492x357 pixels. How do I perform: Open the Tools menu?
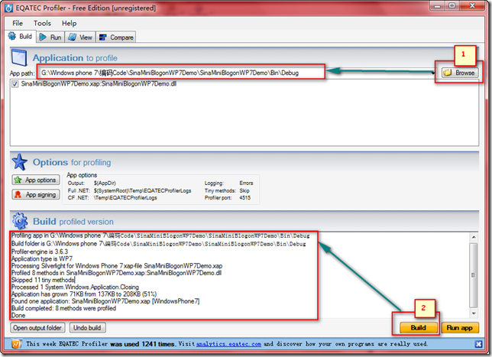[x=42, y=23]
